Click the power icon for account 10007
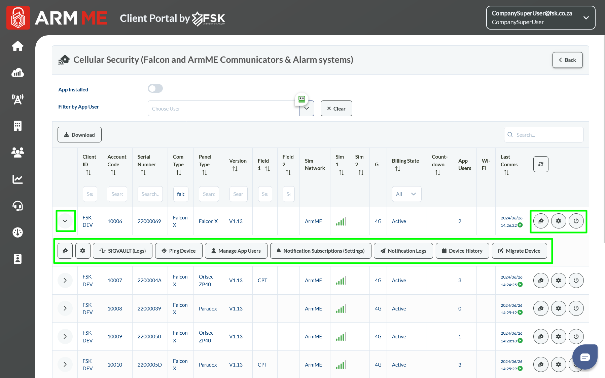 tap(576, 281)
